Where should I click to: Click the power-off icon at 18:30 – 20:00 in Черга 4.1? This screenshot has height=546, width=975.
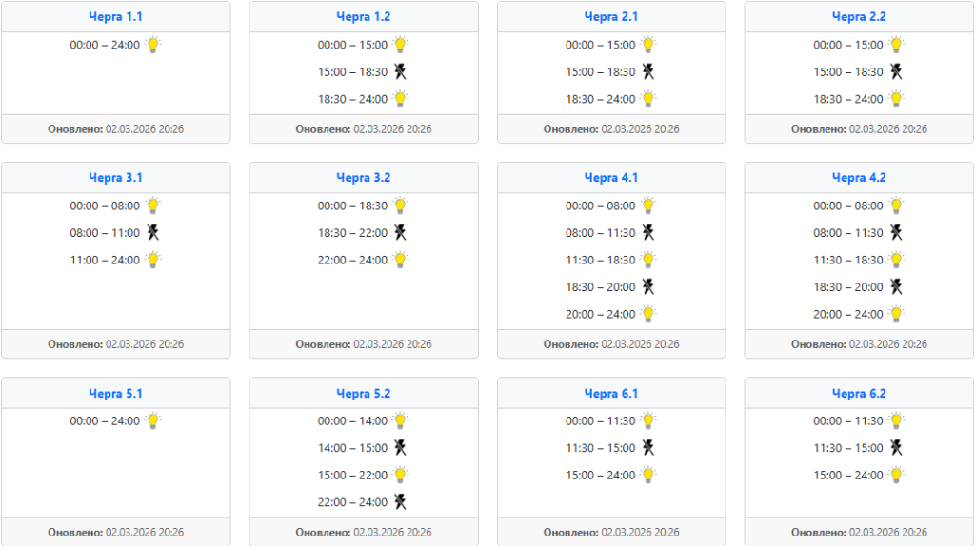[x=647, y=287]
